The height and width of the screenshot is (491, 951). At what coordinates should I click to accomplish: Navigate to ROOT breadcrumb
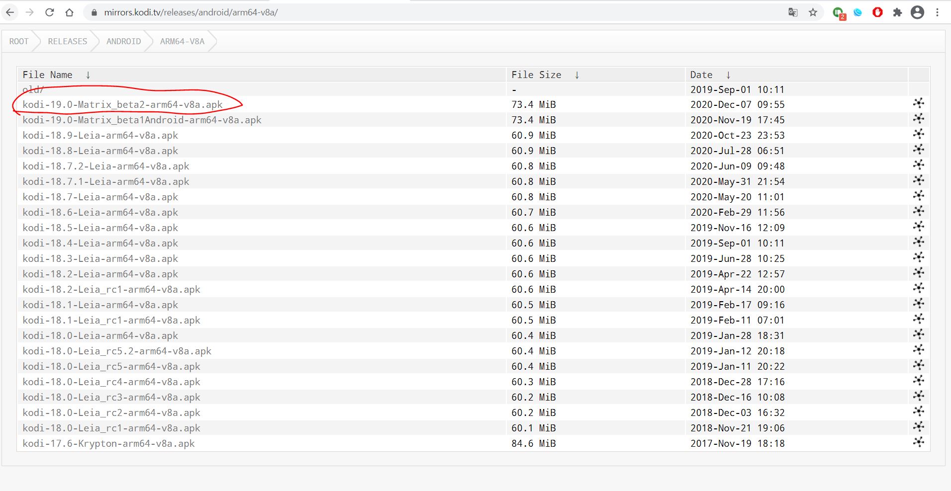(x=19, y=41)
